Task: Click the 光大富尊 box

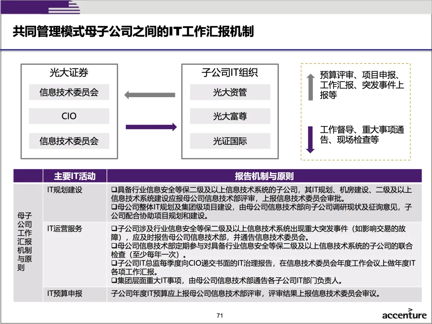Action: (230, 116)
